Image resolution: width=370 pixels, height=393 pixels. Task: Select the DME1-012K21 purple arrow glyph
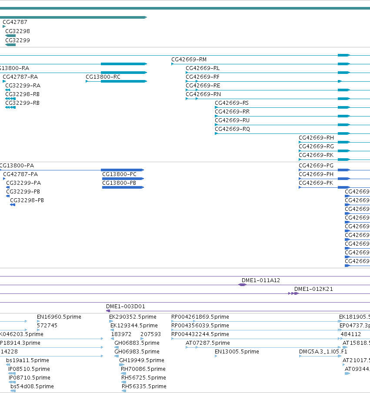(293, 293)
